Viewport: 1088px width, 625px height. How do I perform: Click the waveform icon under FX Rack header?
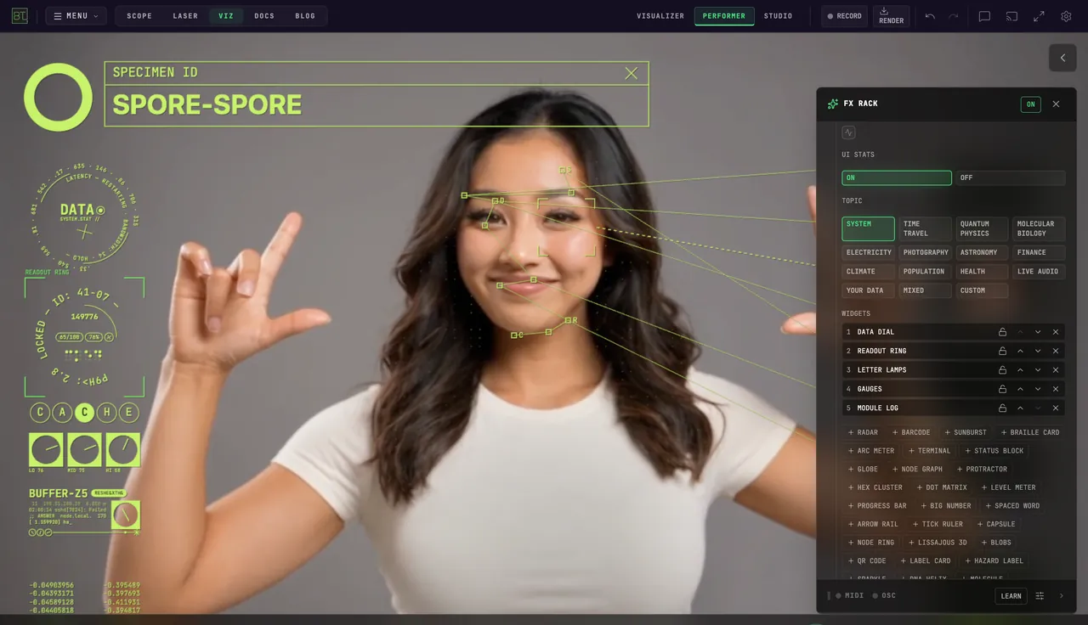coord(848,132)
